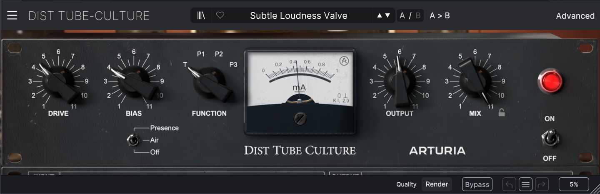Click the mA VU meter display
600x194 pixels.
[300, 92]
